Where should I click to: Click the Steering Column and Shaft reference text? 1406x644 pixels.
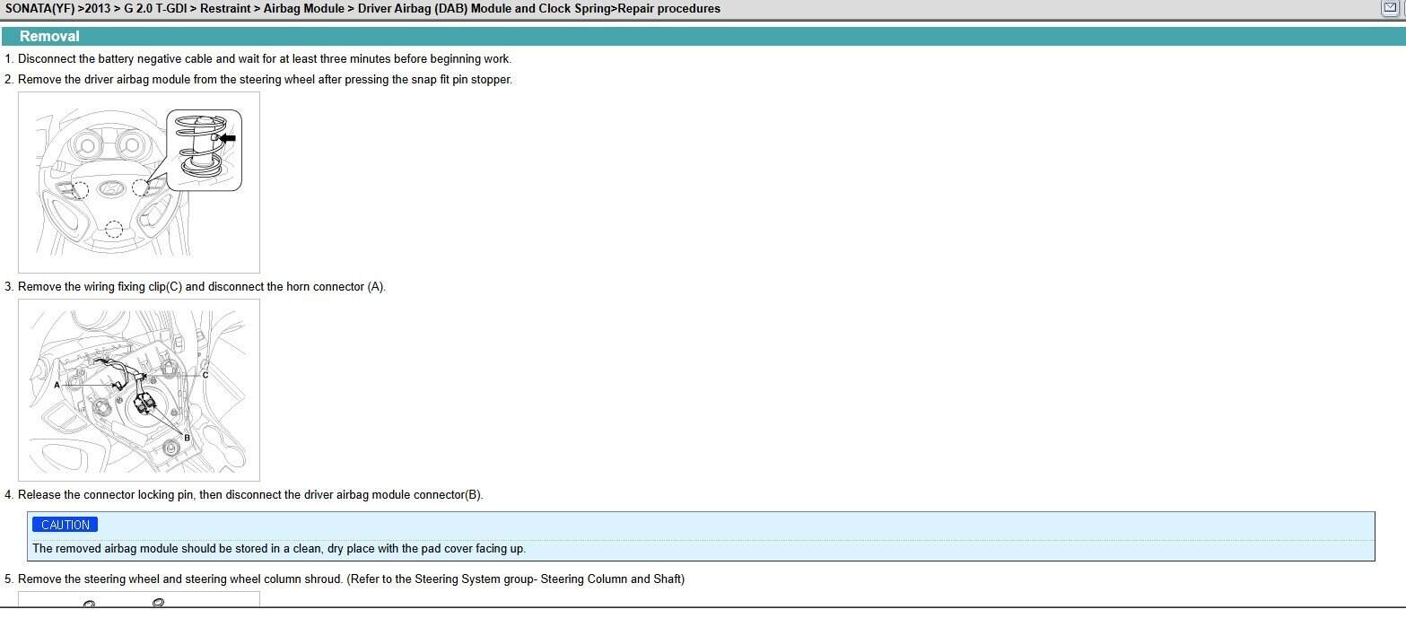click(612, 579)
